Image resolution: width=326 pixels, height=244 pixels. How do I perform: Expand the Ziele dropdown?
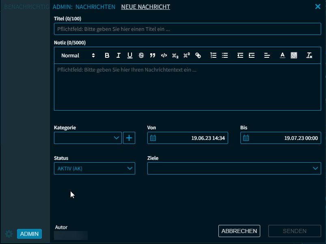point(234,168)
